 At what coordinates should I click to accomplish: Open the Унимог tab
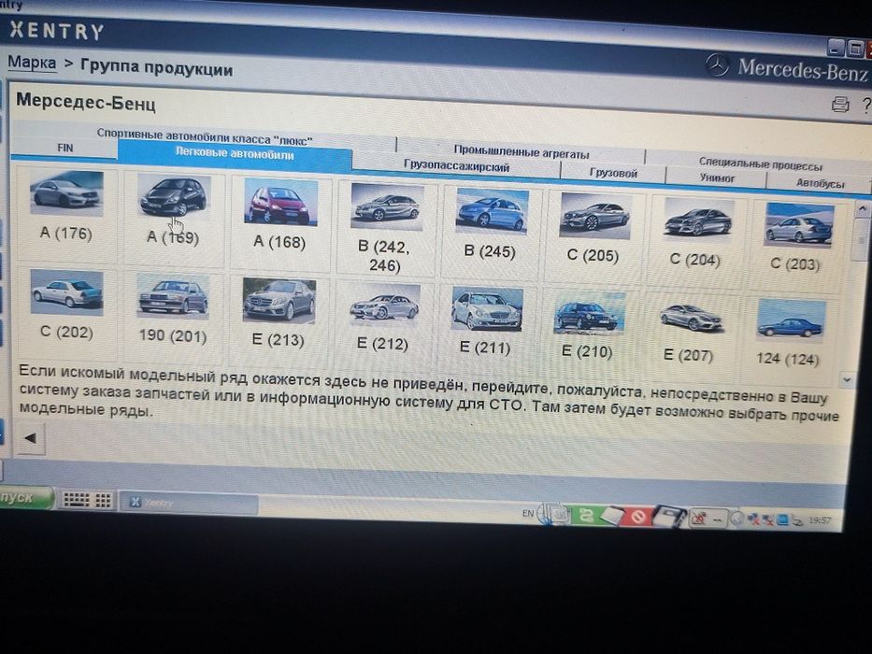pos(717,178)
